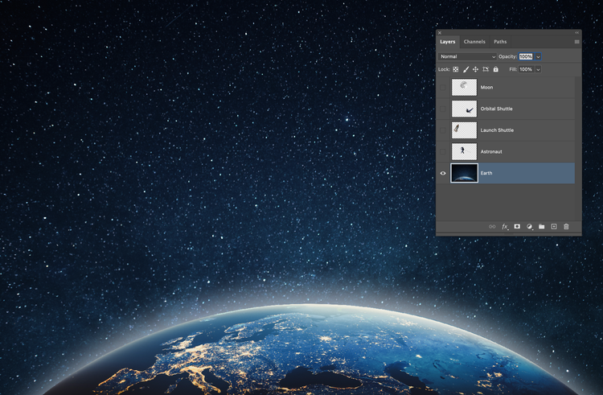Delete layer using trash icon
This screenshot has width=603, height=395.
tap(566, 227)
